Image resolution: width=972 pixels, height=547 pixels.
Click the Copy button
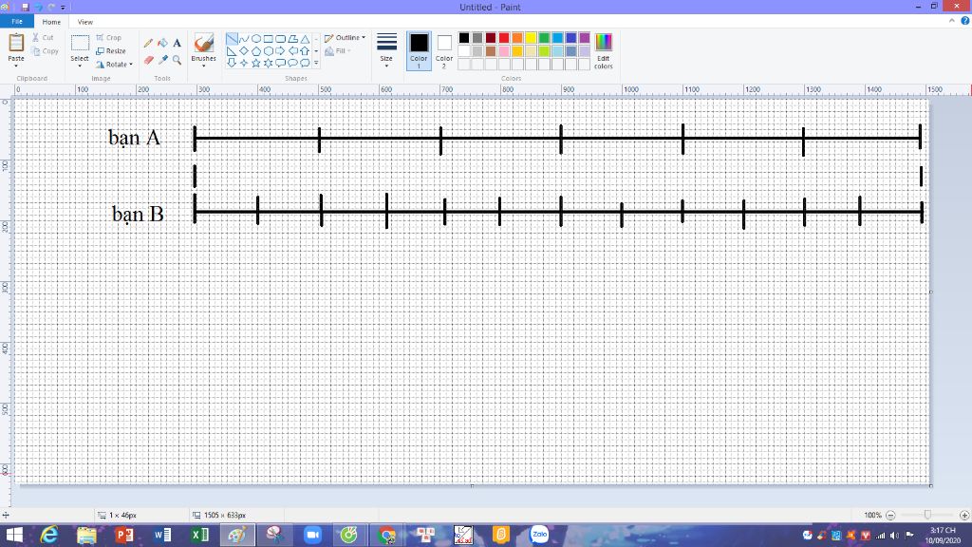point(45,51)
